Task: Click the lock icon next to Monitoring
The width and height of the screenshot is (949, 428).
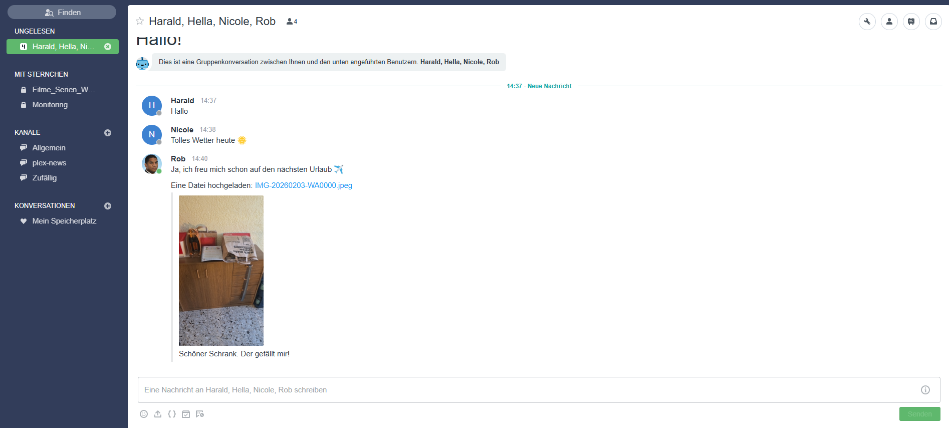Action: [x=24, y=105]
